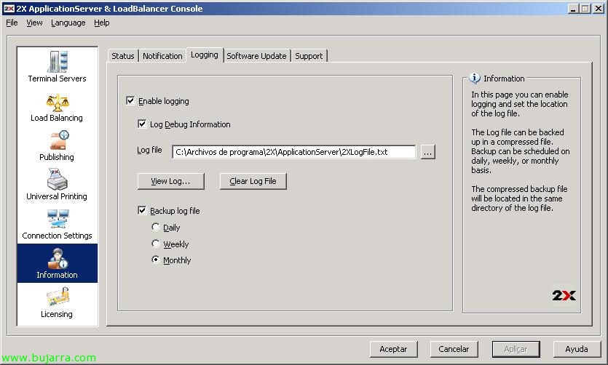
Task: Toggle the Enable logging checkbox
Action: click(130, 101)
